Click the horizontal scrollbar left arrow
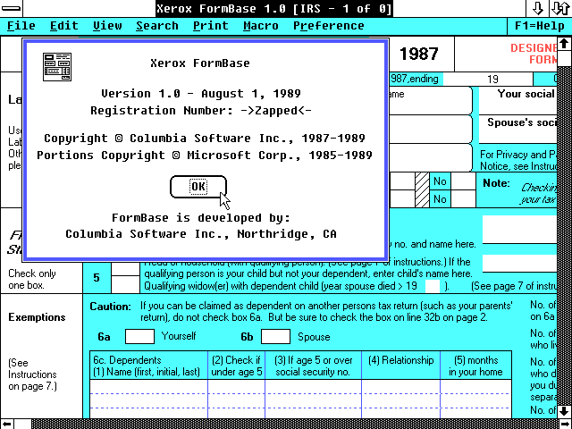The width and height of the screenshot is (572, 429). [x=7, y=424]
